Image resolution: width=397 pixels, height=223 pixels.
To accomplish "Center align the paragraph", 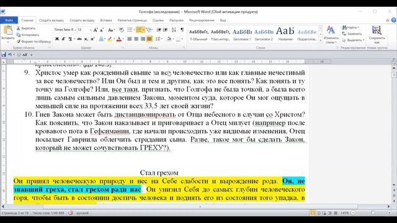I will [136, 39].
